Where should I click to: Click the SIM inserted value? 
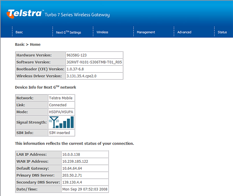point(59,133)
